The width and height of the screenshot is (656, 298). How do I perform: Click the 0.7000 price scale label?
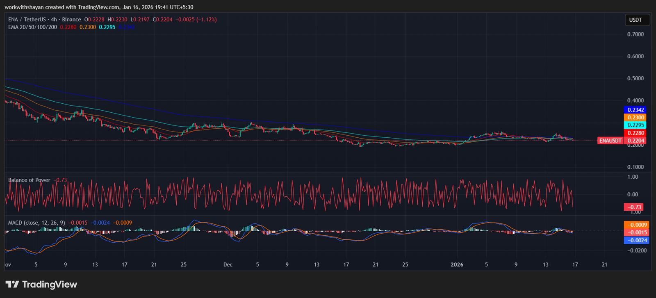coord(635,34)
